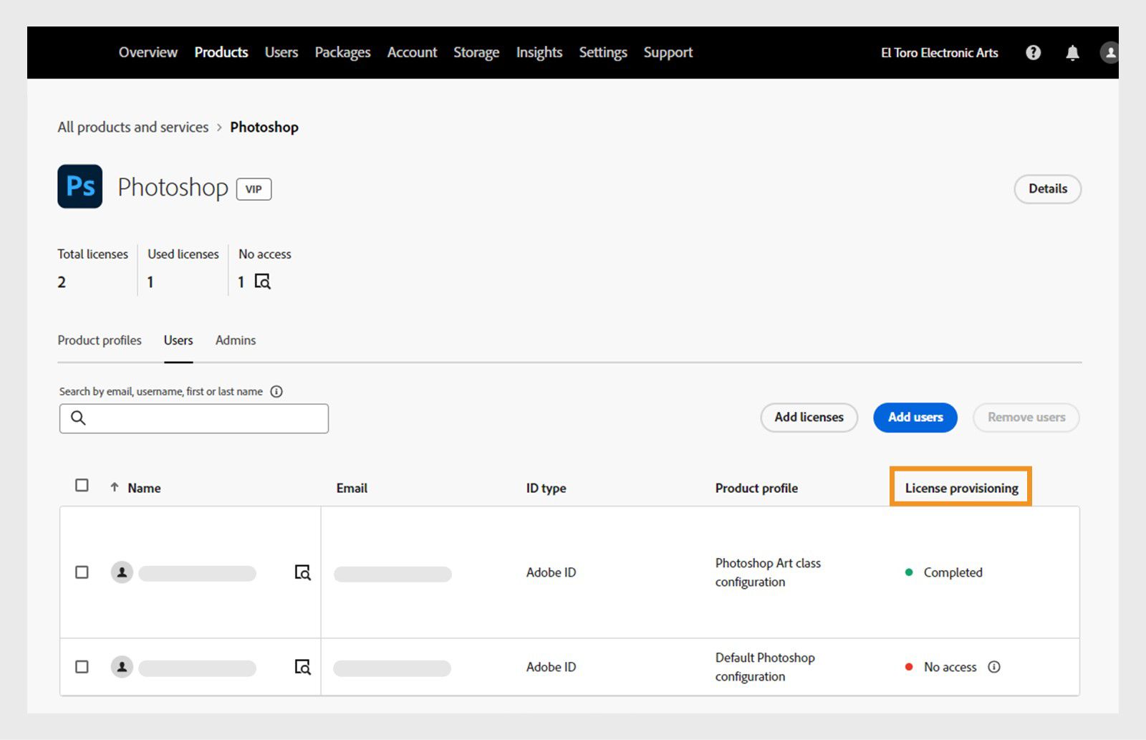1146x740 pixels.
Task: Open the Products menu
Action: [221, 52]
